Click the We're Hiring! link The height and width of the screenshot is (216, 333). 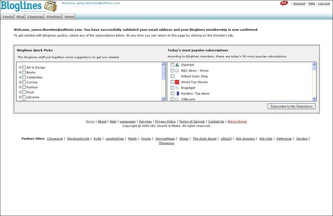[237, 121]
